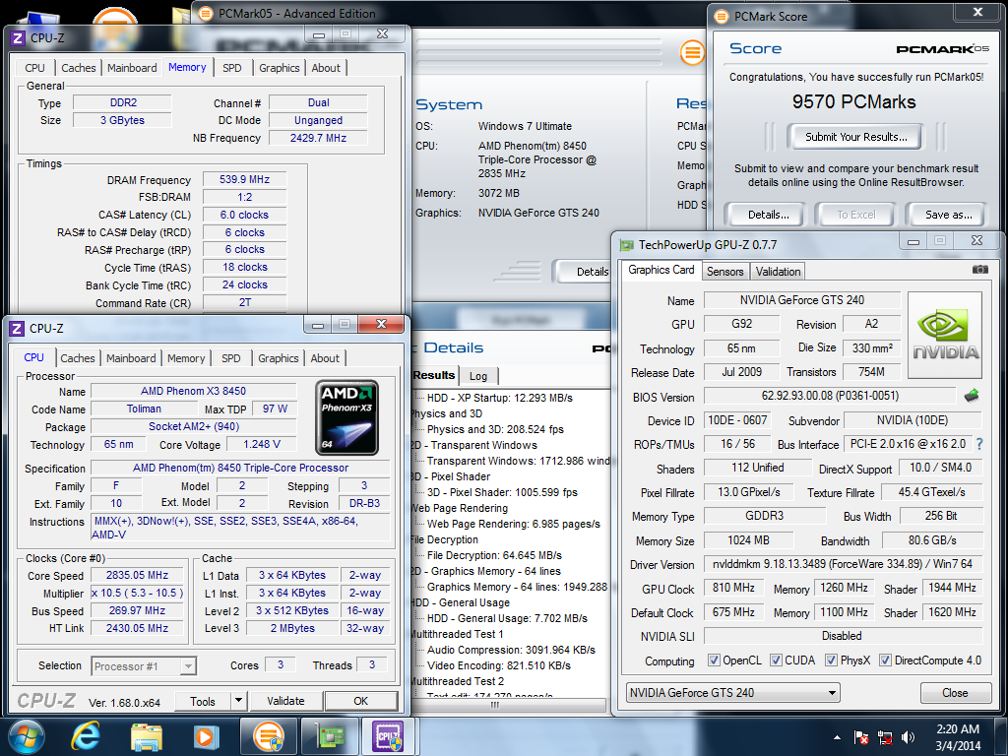Click the NVIDIA logo in GPU-Z
Screen dimensions: 1008x756
point(945,335)
